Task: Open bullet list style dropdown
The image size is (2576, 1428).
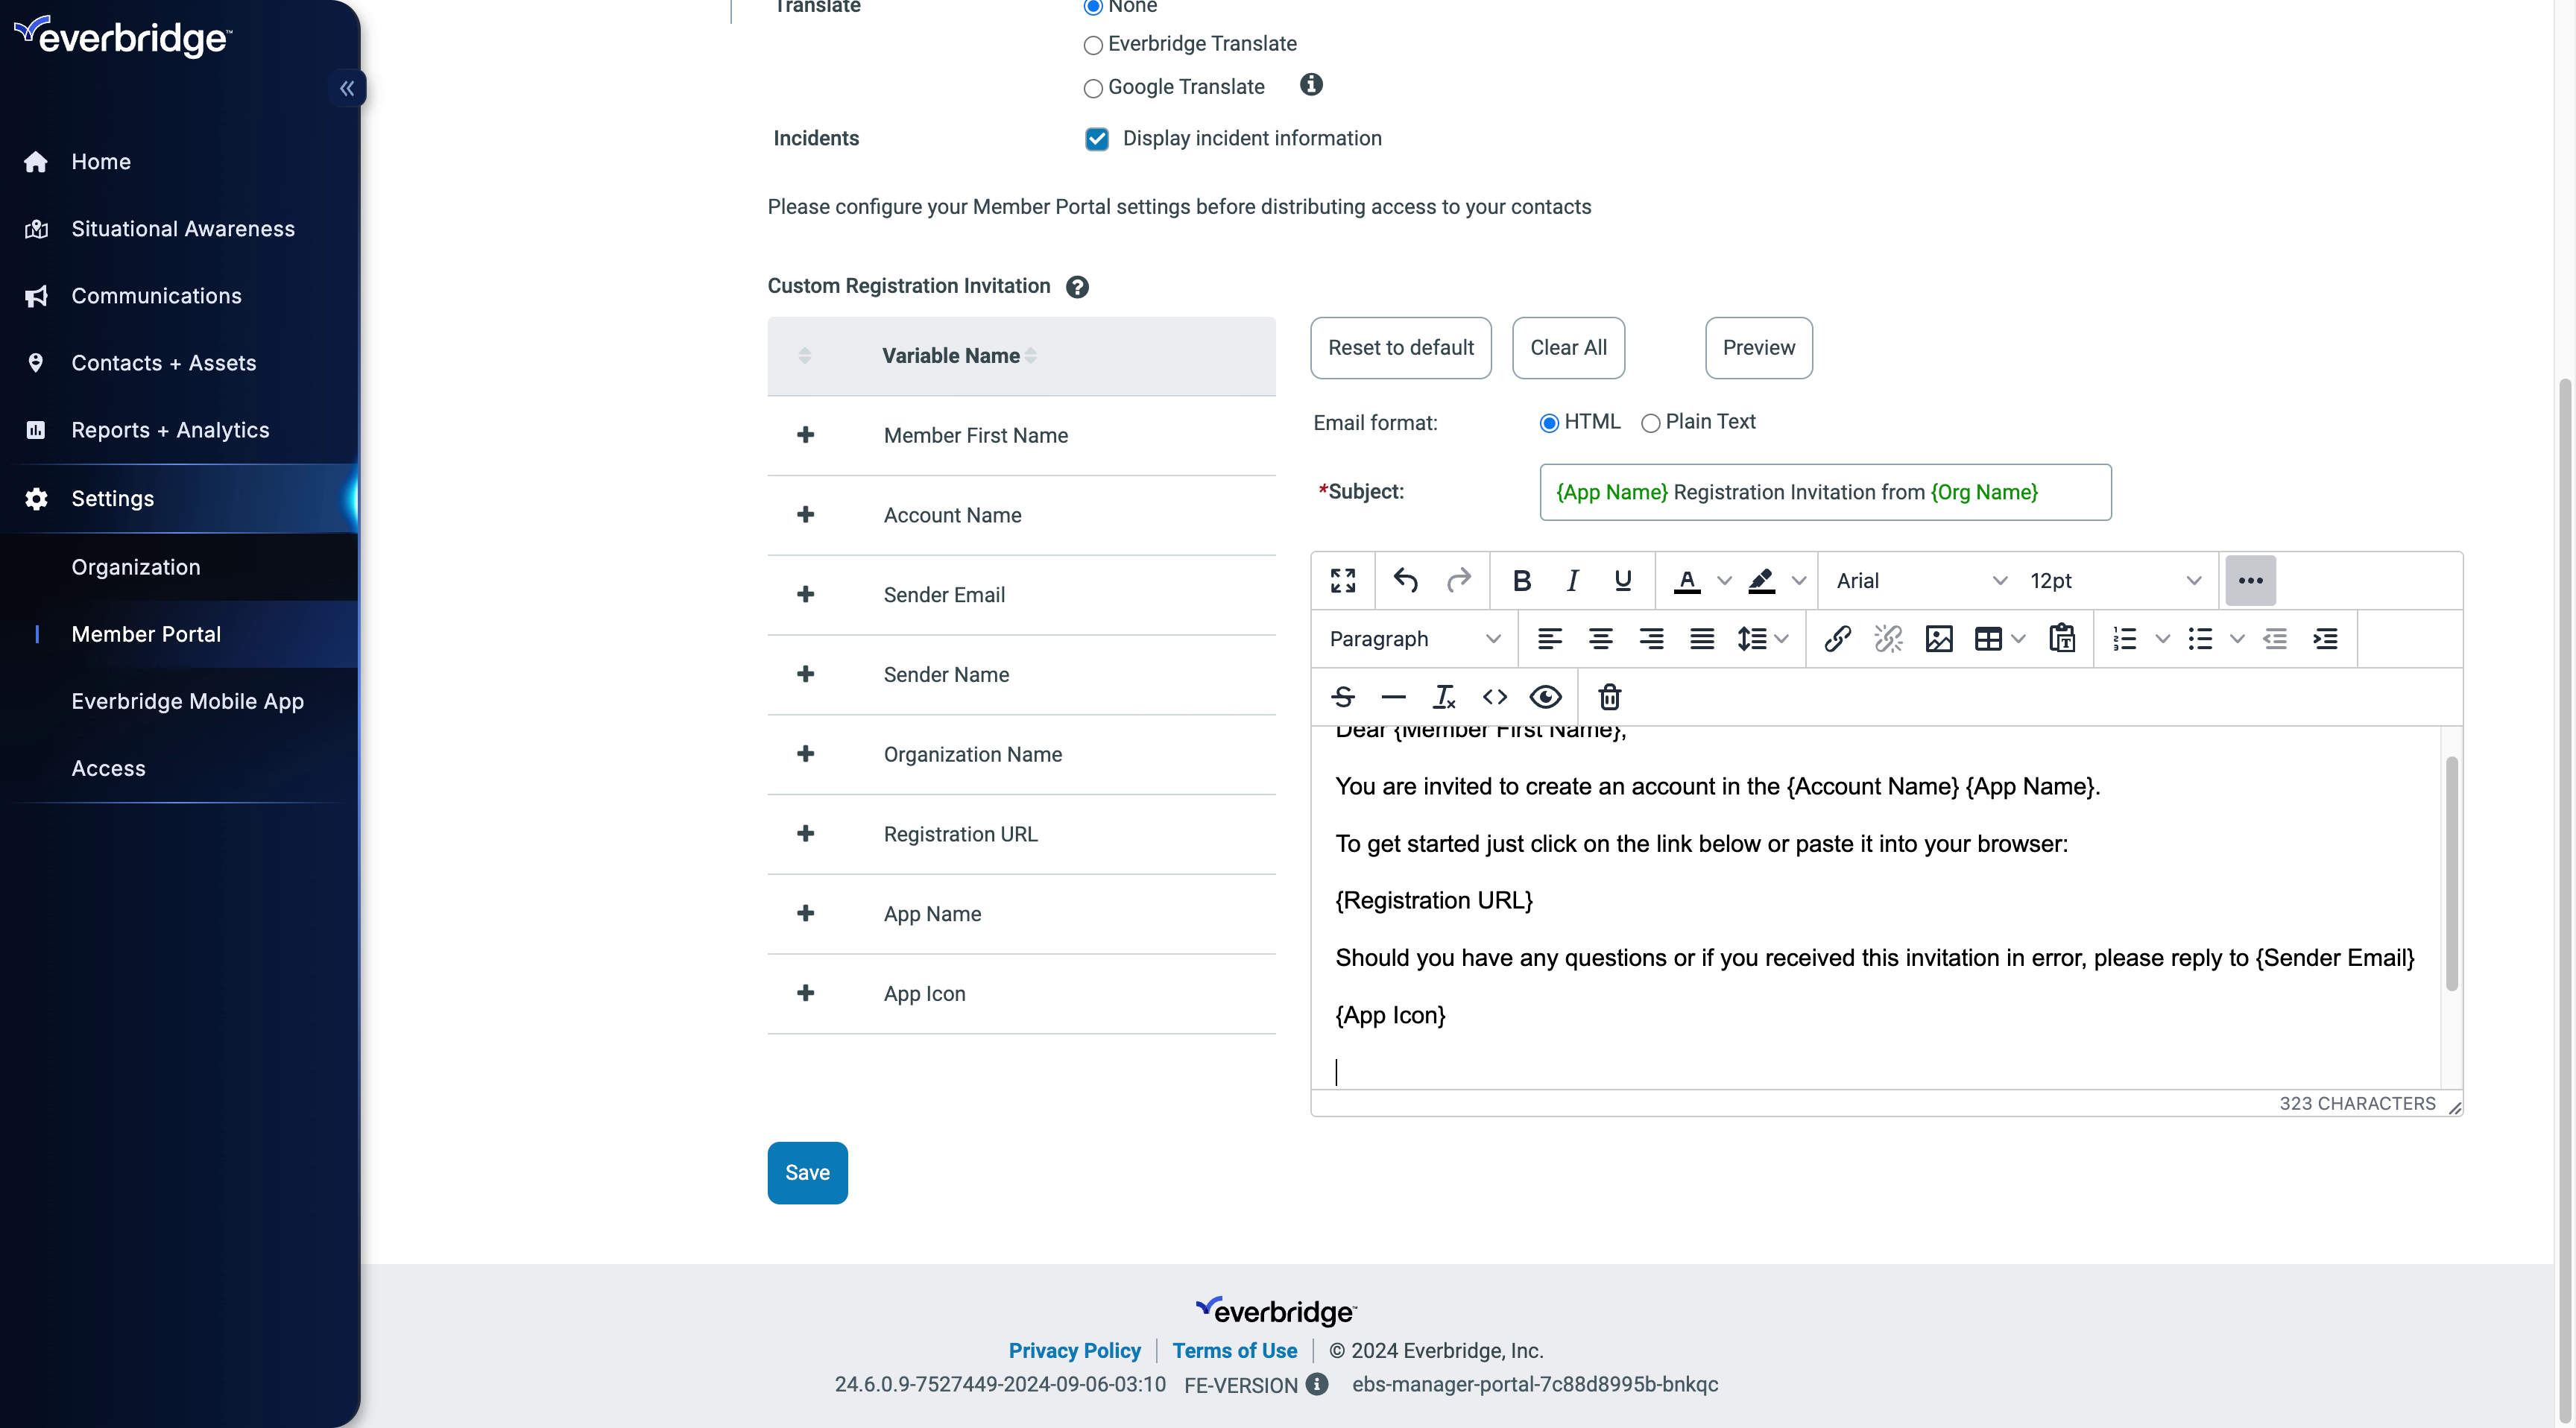Action: click(x=2237, y=639)
